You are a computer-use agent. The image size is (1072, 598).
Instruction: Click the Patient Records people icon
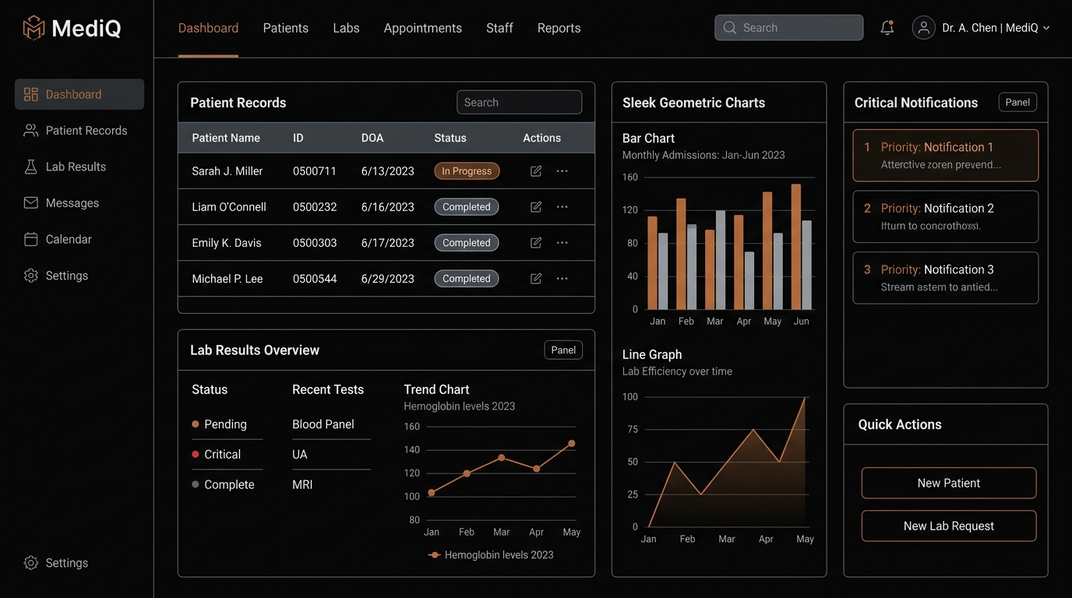tap(31, 131)
